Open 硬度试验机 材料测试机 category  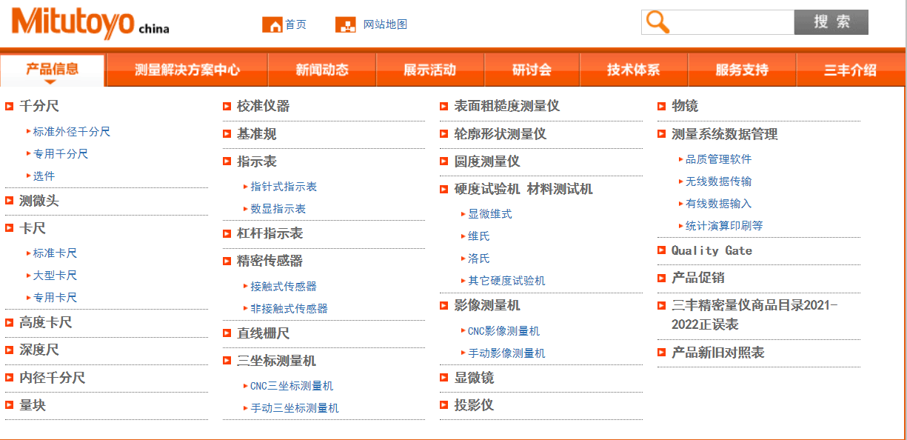(x=523, y=189)
